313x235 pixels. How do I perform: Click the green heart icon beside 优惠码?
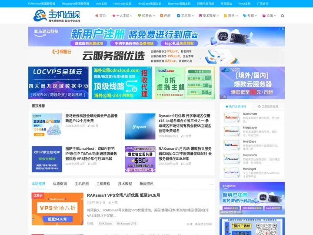click(140, 16)
